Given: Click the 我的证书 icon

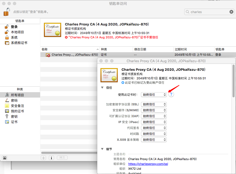Looking at the screenshot, I should coord(7,111).
